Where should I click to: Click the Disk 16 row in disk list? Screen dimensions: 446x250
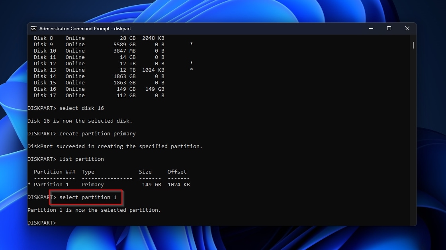tap(99, 89)
